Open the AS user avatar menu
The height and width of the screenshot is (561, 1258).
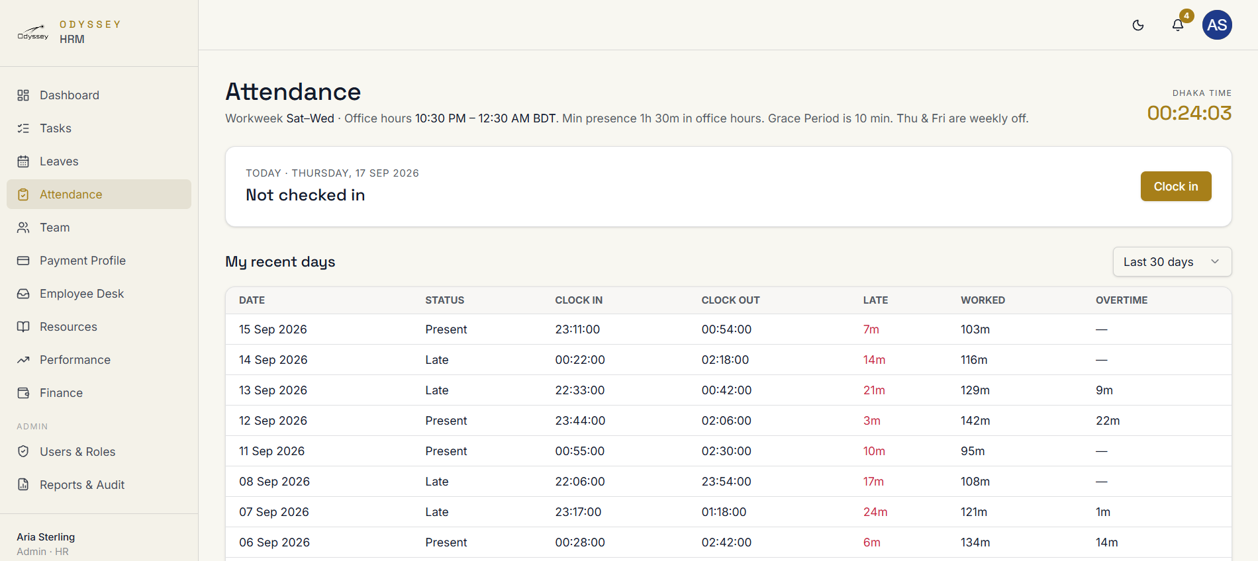coord(1217,25)
